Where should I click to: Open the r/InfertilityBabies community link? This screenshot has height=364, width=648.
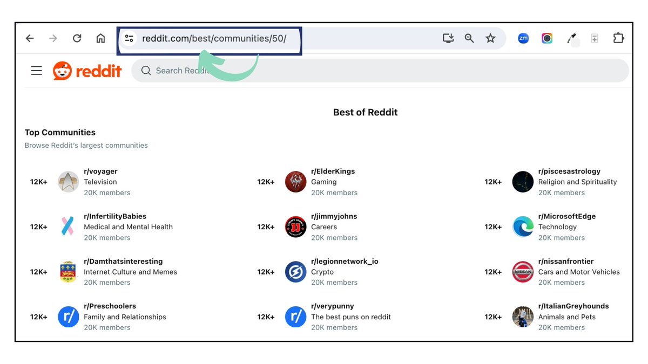coord(115,216)
